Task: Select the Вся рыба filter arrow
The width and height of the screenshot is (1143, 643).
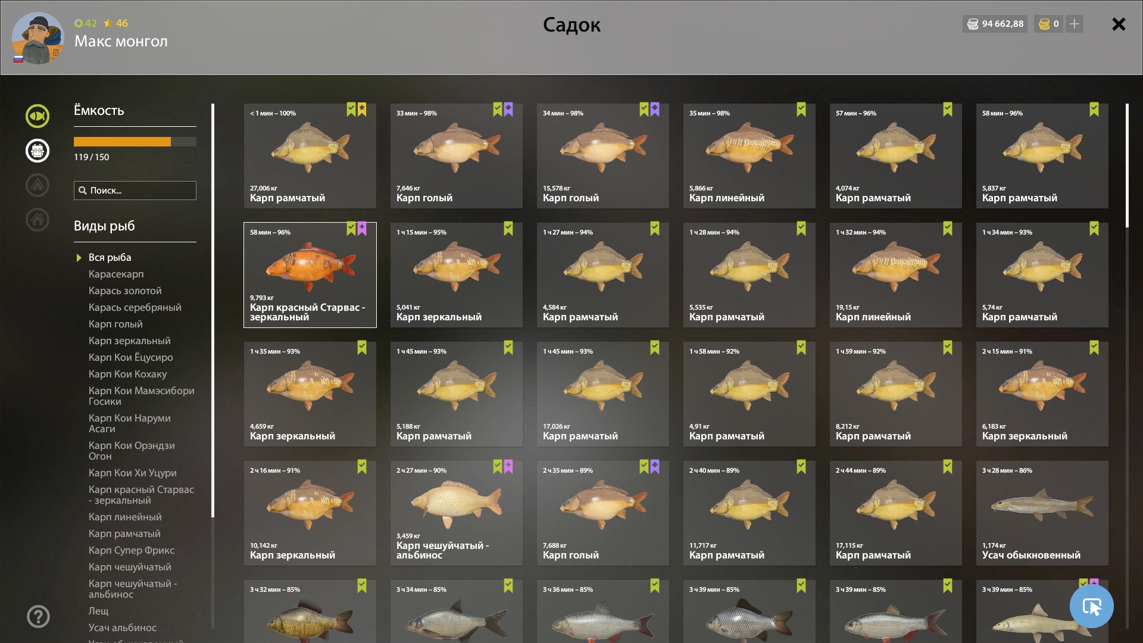Action: pyautogui.click(x=79, y=258)
